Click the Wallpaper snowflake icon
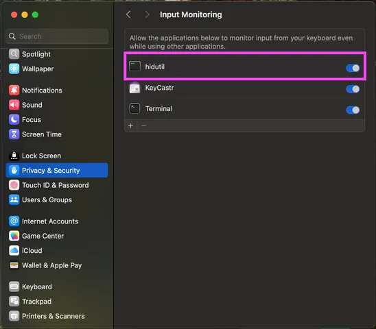 coord(14,69)
